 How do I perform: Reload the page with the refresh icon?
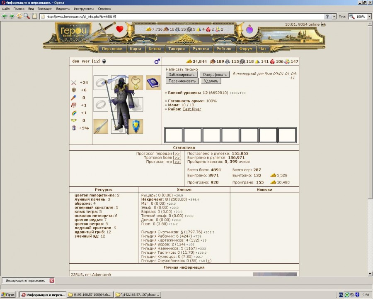[x=19, y=16]
